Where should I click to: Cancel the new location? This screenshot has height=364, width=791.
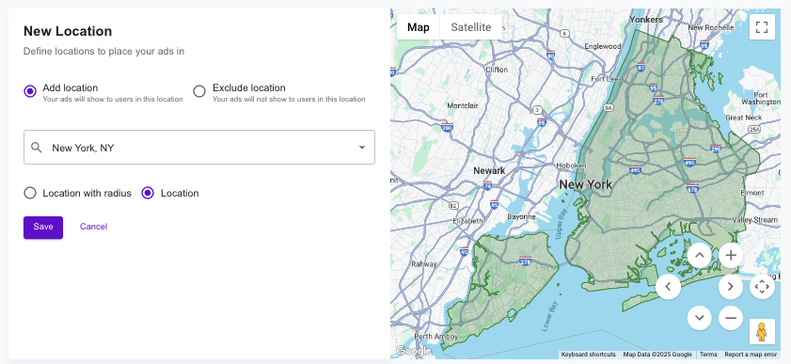tap(93, 227)
